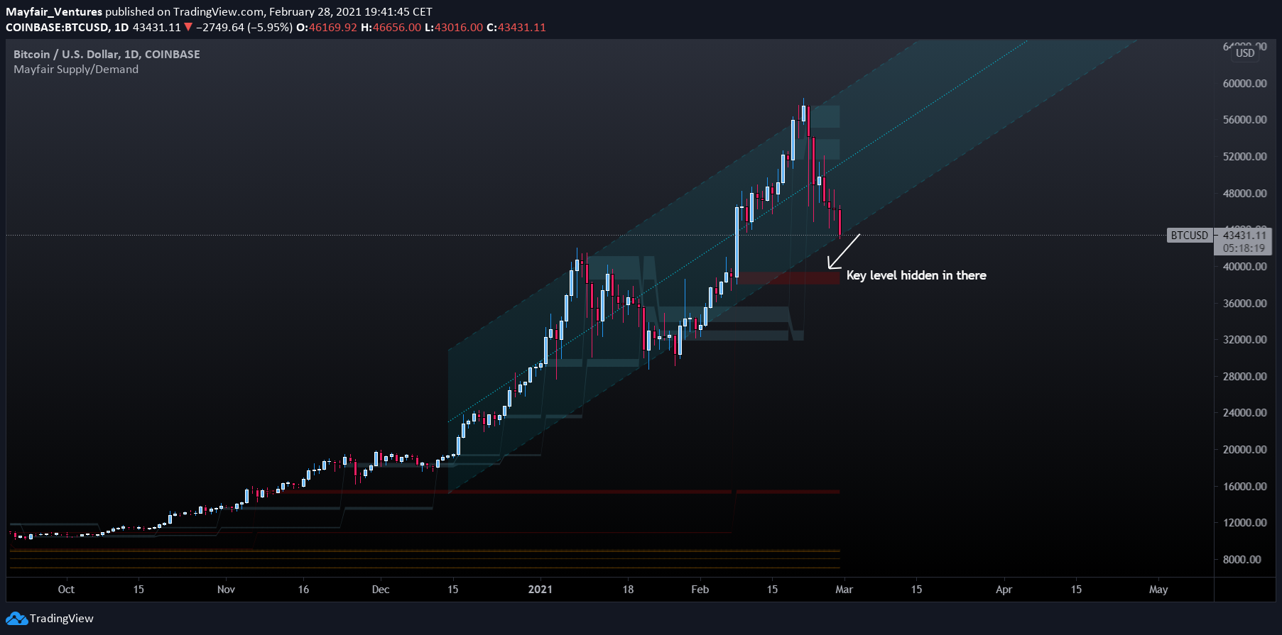This screenshot has height=635, width=1282.
Task: Click the 56000.00 price axis label
Action: pyautogui.click(x=1244, y=119)
